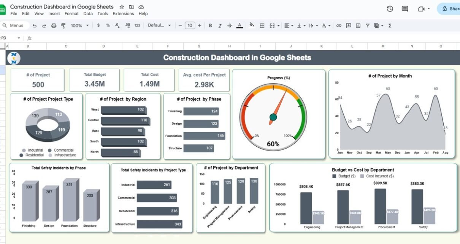This screenshot has width=460, height=244.
Task: Open the merge type dropdown arrow
Action: pyautogui.click(x=278, y=25)
